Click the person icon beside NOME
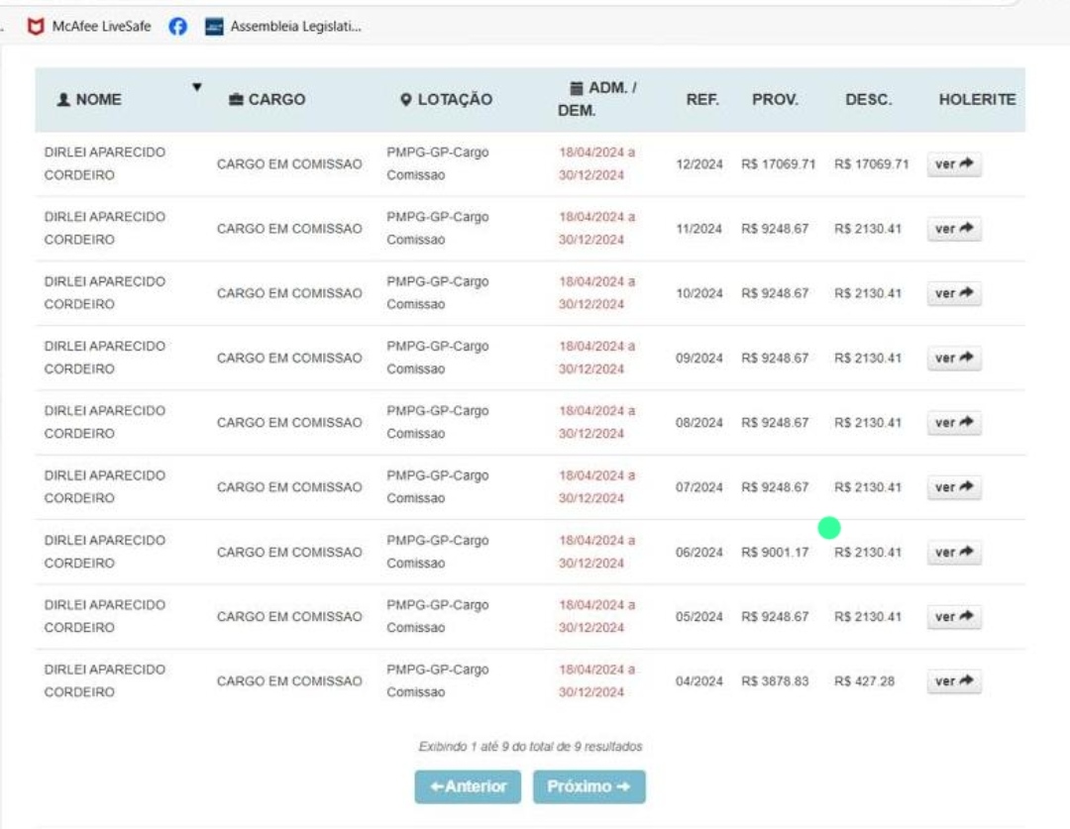The image size is (1070, 829). click(x=64, y=100)
